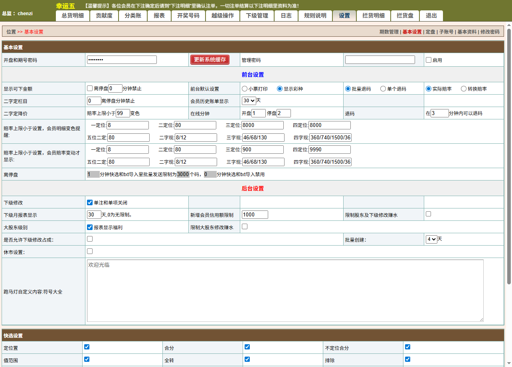Go to 修改密码 link

click(490, 32)
